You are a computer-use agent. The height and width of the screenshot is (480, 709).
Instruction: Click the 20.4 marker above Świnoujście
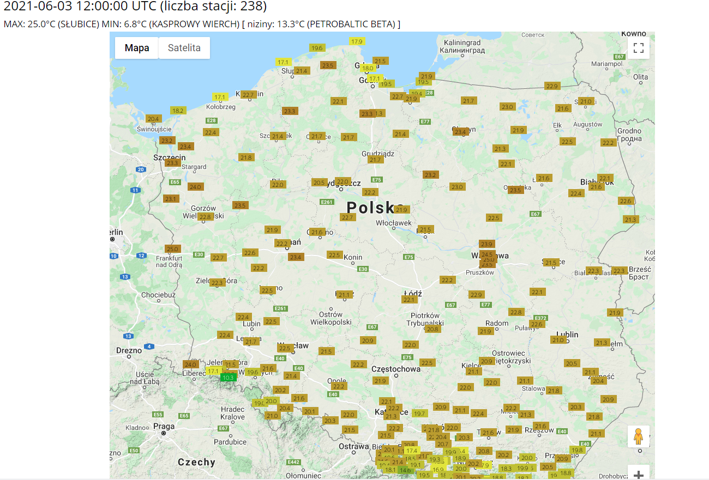(153, 119)
